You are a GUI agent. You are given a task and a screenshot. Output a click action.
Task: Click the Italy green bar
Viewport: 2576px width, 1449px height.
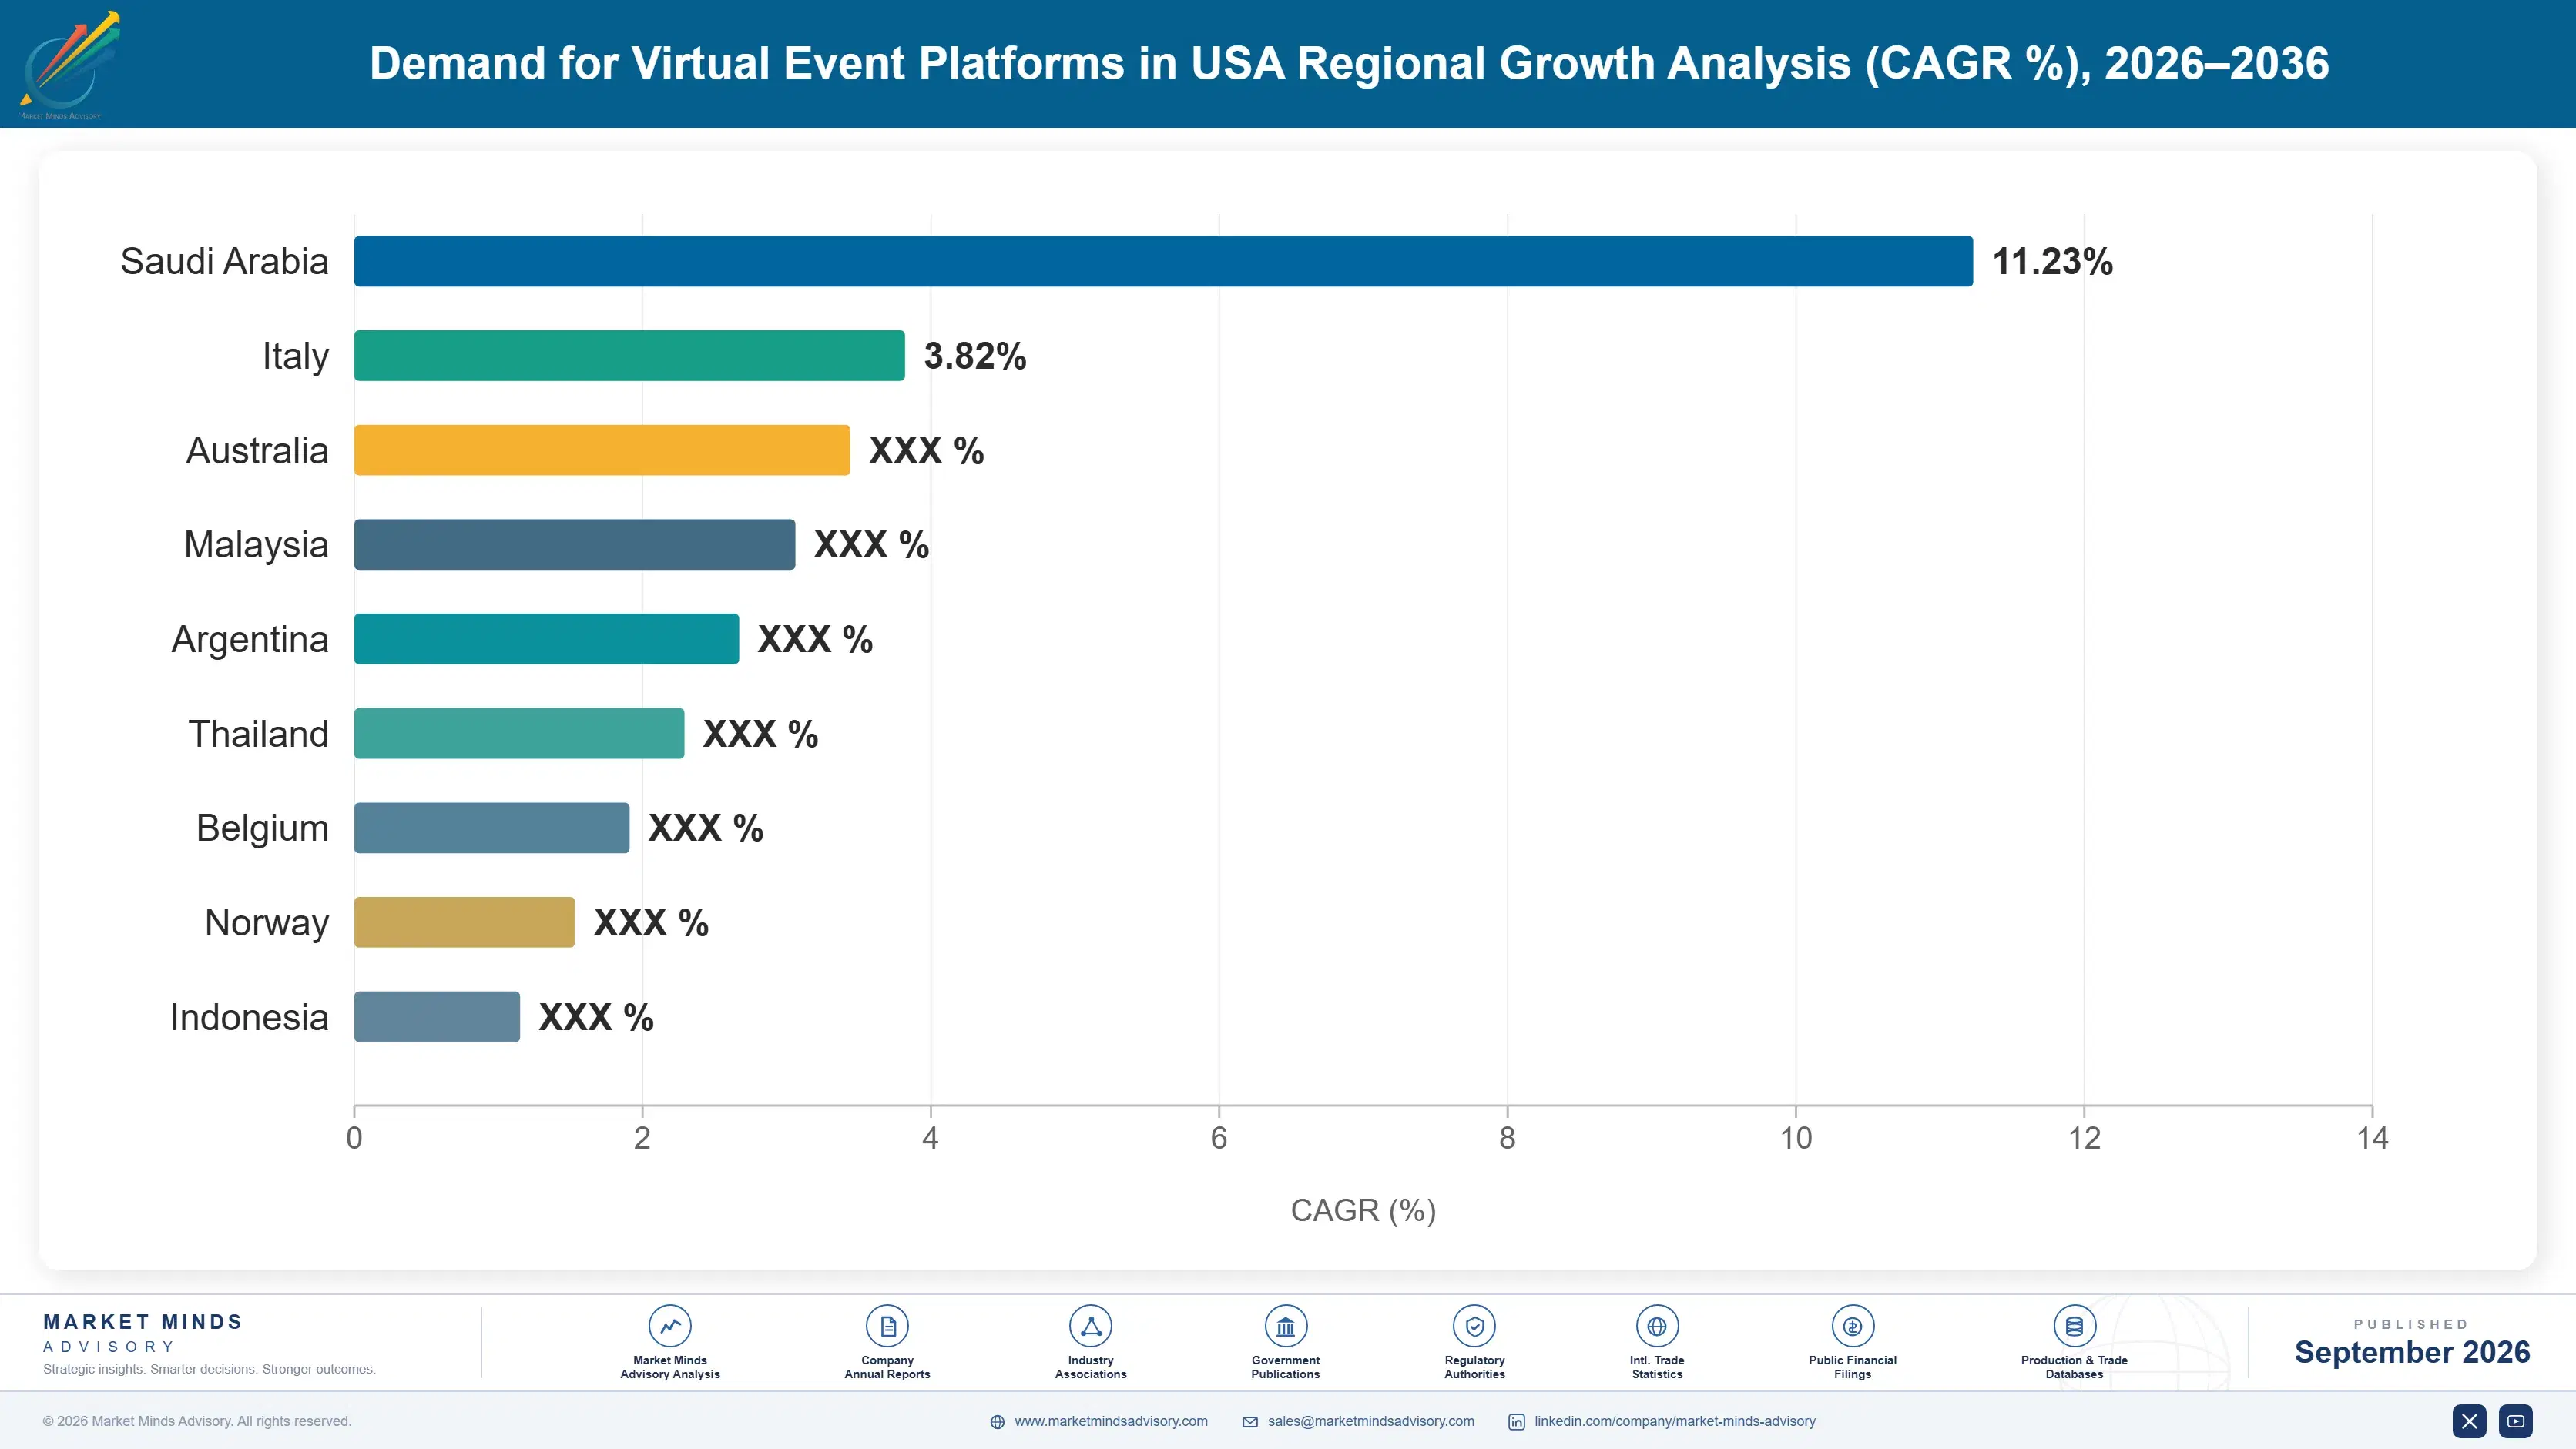click(629, 356)
